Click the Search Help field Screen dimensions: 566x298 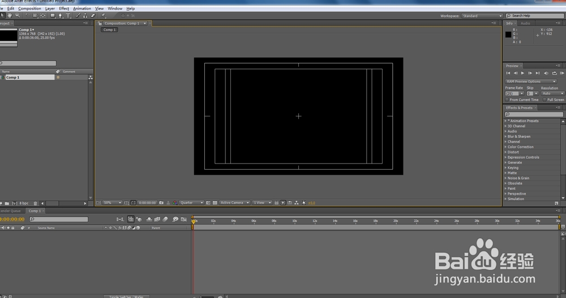(535, 16)
